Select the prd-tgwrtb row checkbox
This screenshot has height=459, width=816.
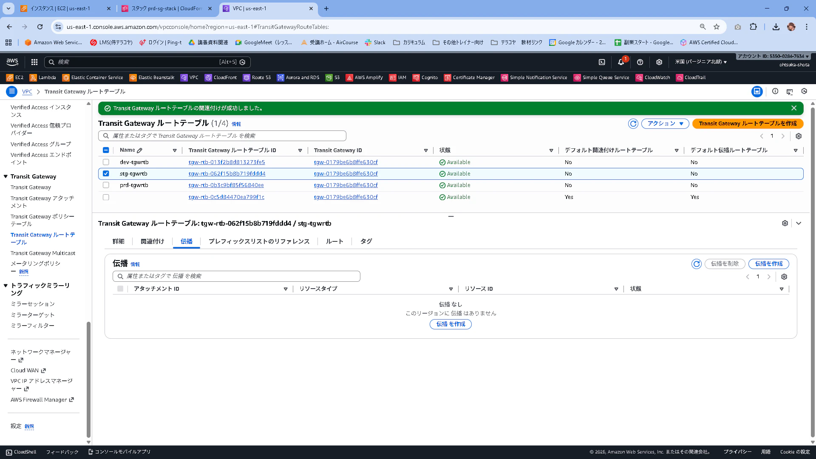point(106,185)
